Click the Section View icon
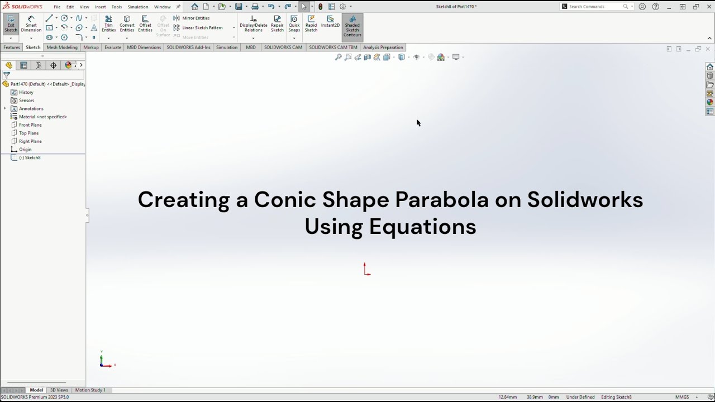715x402 pixels. click(x=367, y=57)
